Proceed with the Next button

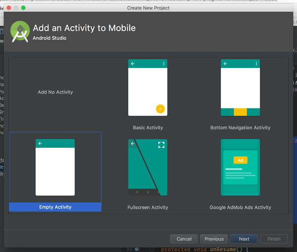[x=244, y=239]
